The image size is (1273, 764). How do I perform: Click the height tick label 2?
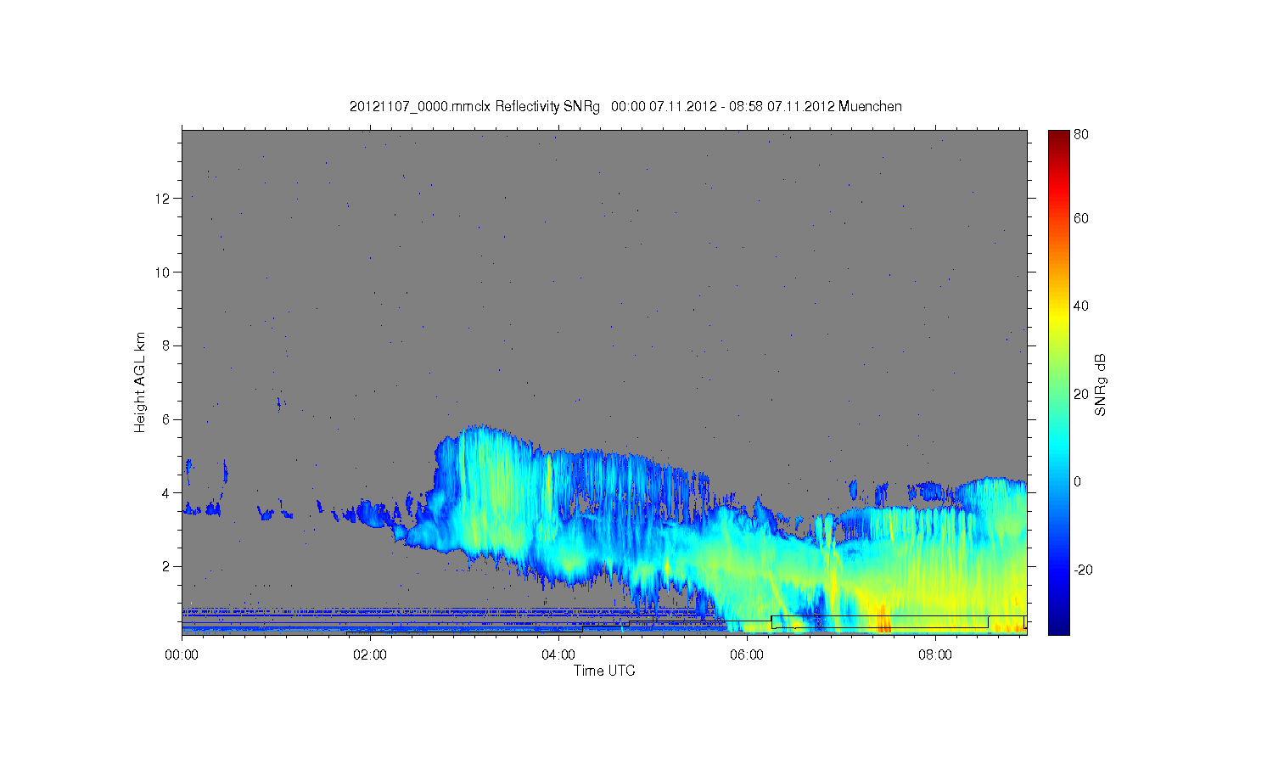click(x=167, y=566)
